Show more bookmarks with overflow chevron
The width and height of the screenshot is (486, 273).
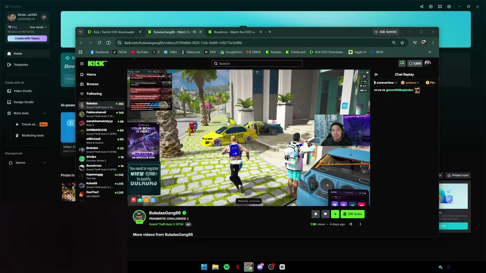[430, 52]
